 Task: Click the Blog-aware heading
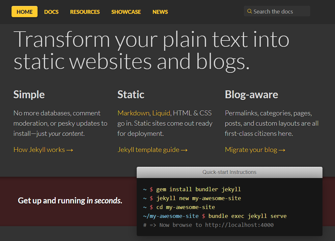251,95
